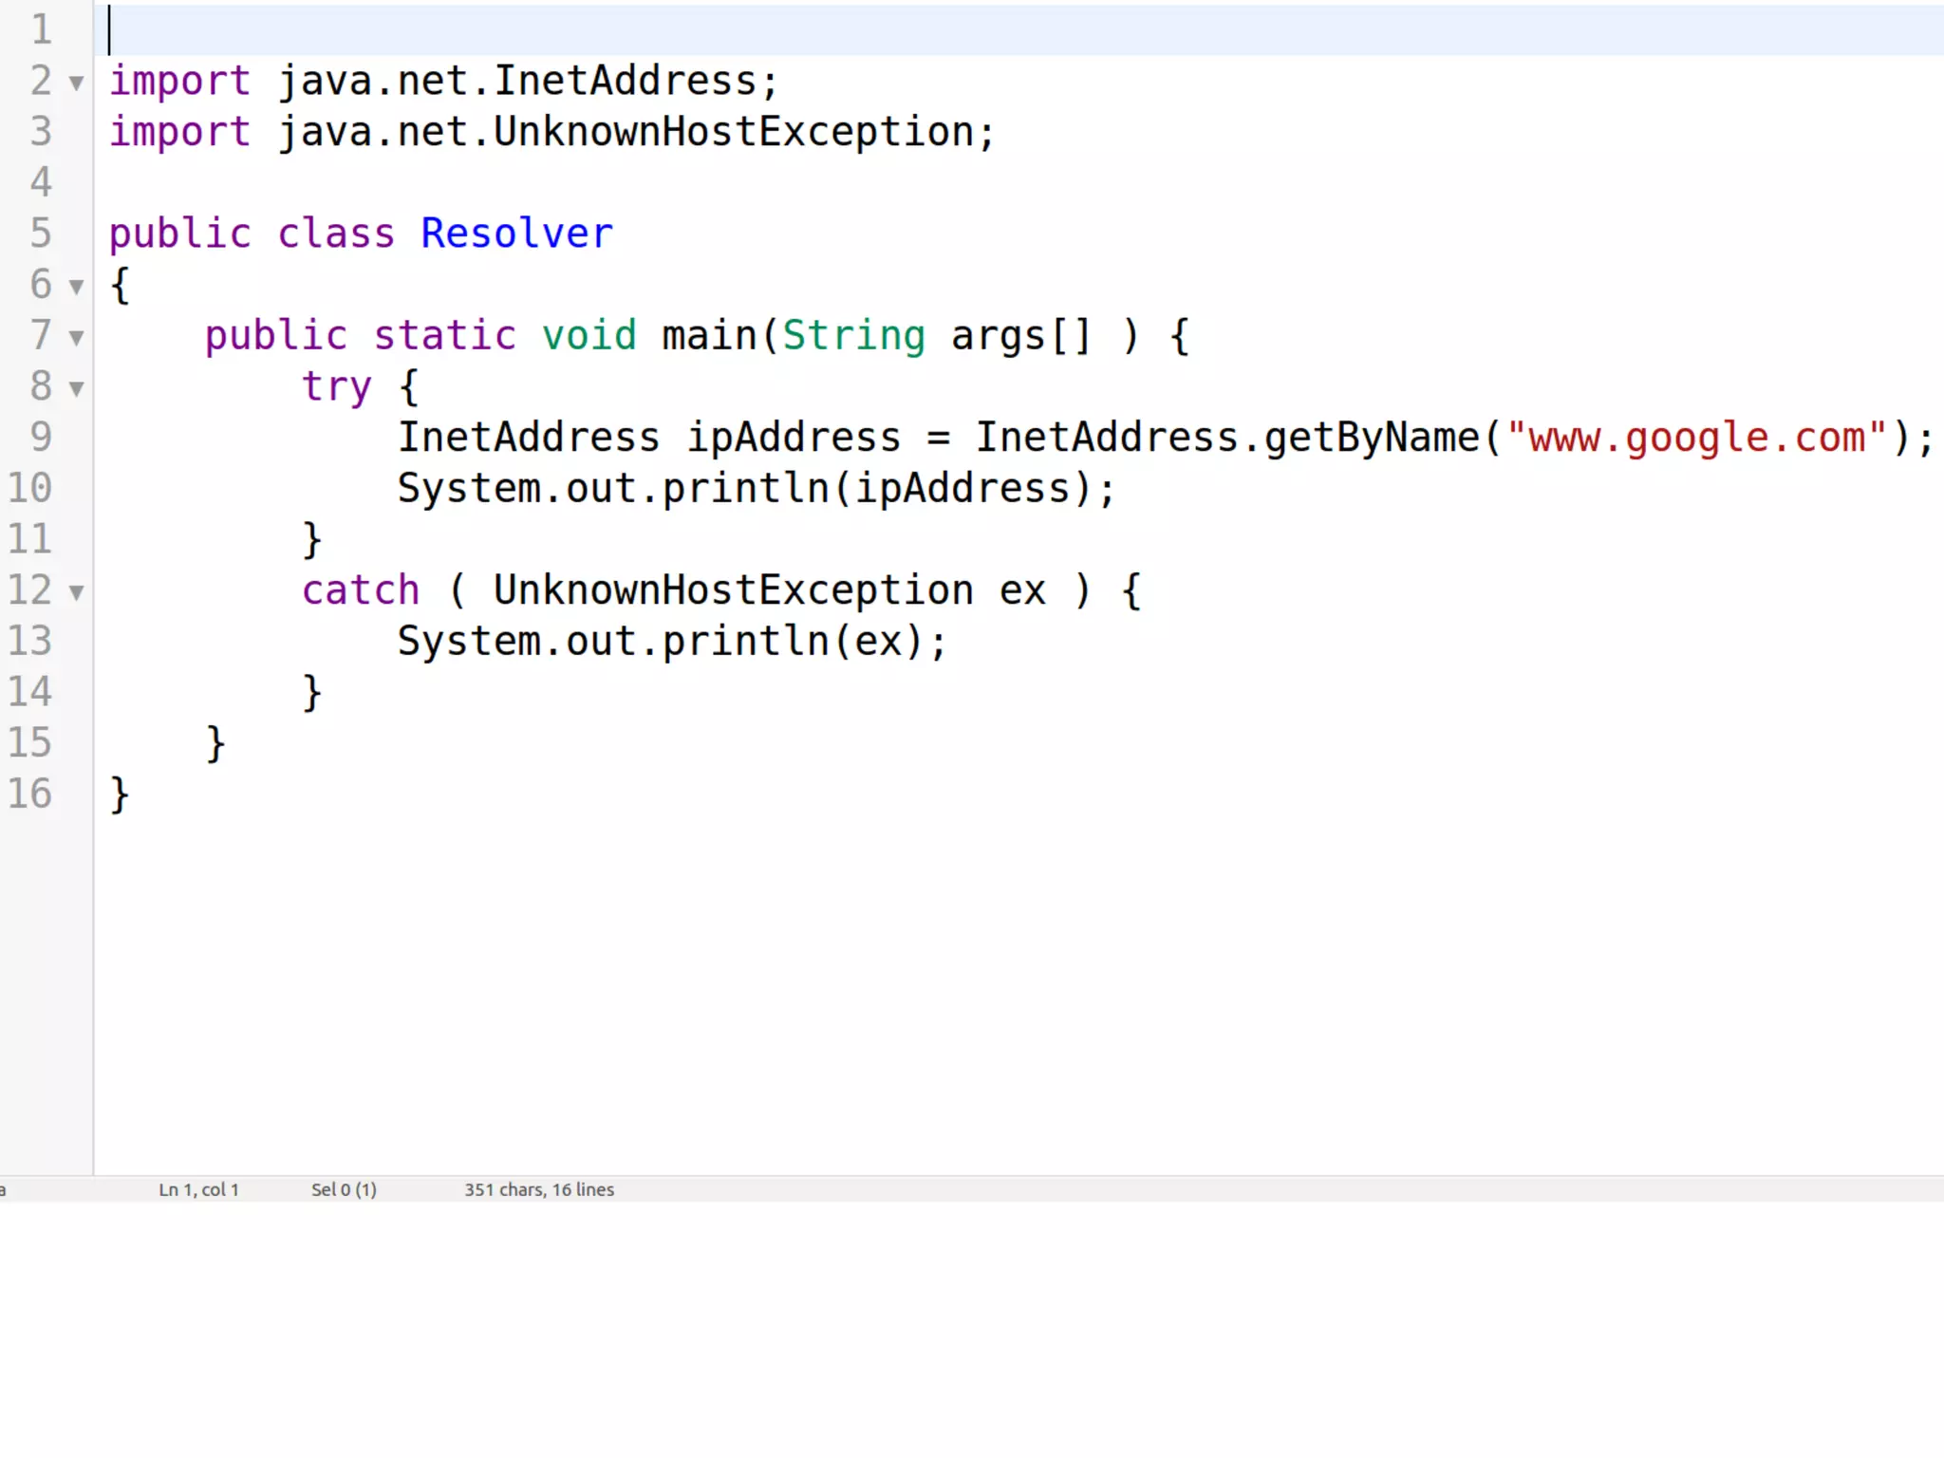This screenshot has height=1458, width=1944.
Task: Click the "www.google.com" string literal
Action: pyautogui.click(x=1695, y=438)
